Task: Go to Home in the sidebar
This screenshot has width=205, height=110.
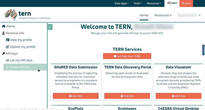Action: [8, 26]
